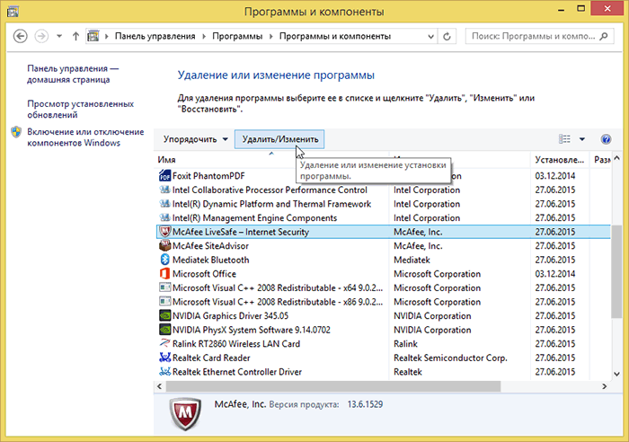Click Программы breadcrumb segment
This screenshot has height=442, width=629.
(x=237, y=36)
